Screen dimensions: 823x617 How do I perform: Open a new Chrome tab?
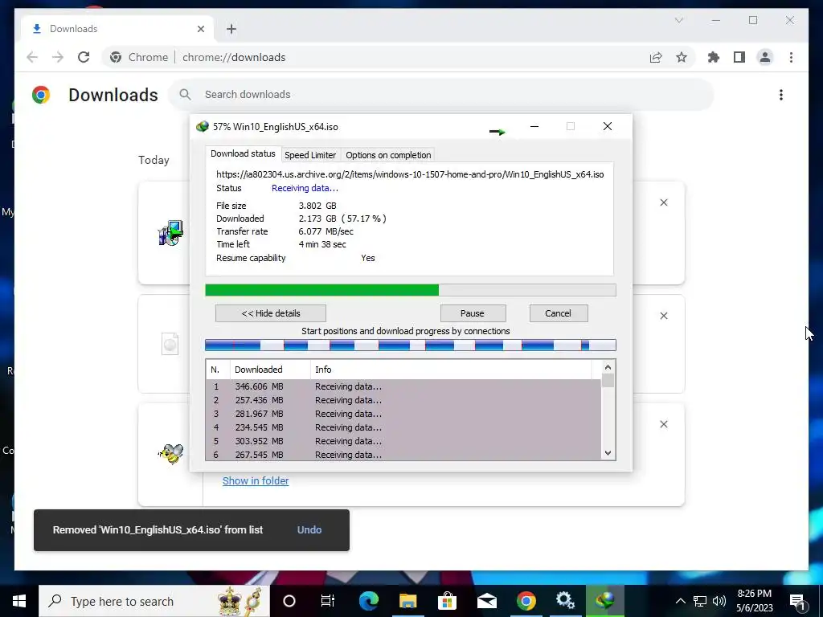pyautogui.click(x=231, y=29)
